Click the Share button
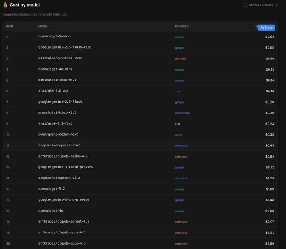 (266, 28)
